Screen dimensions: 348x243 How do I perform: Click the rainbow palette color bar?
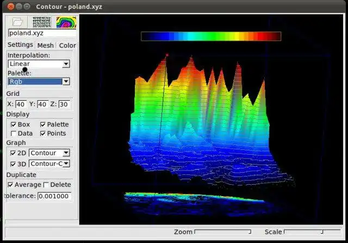click(211, 37)
